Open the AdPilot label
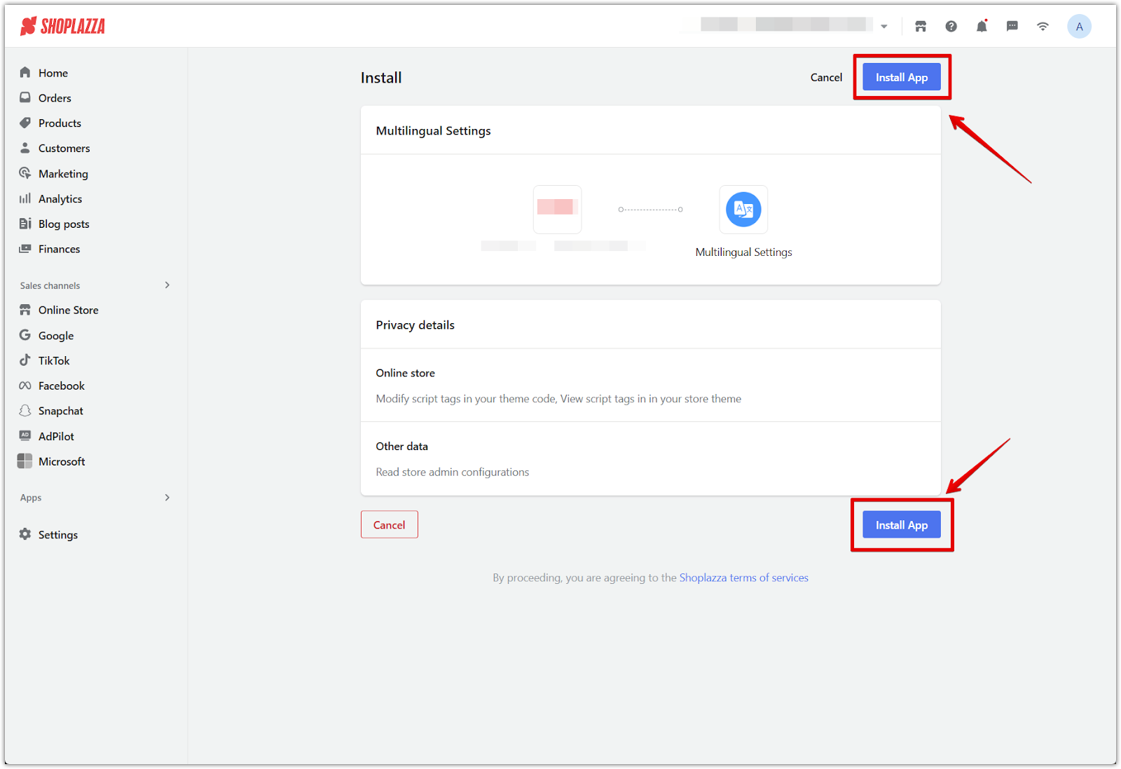1121x769 pixels. tap(56, 436)
